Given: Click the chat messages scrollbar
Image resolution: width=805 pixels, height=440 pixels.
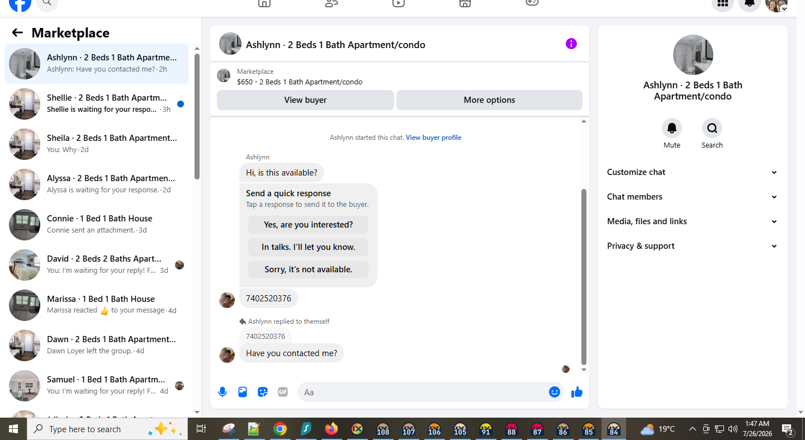Looking at the screenshot, I should point(584,277).
